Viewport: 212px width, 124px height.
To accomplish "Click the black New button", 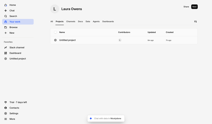I will pos(194,7).
